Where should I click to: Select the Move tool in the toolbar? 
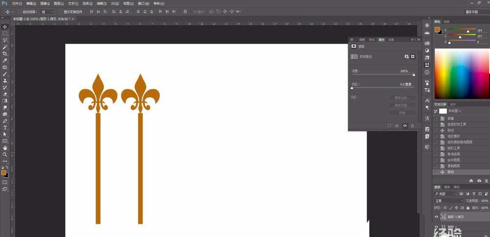click(5, 27)
